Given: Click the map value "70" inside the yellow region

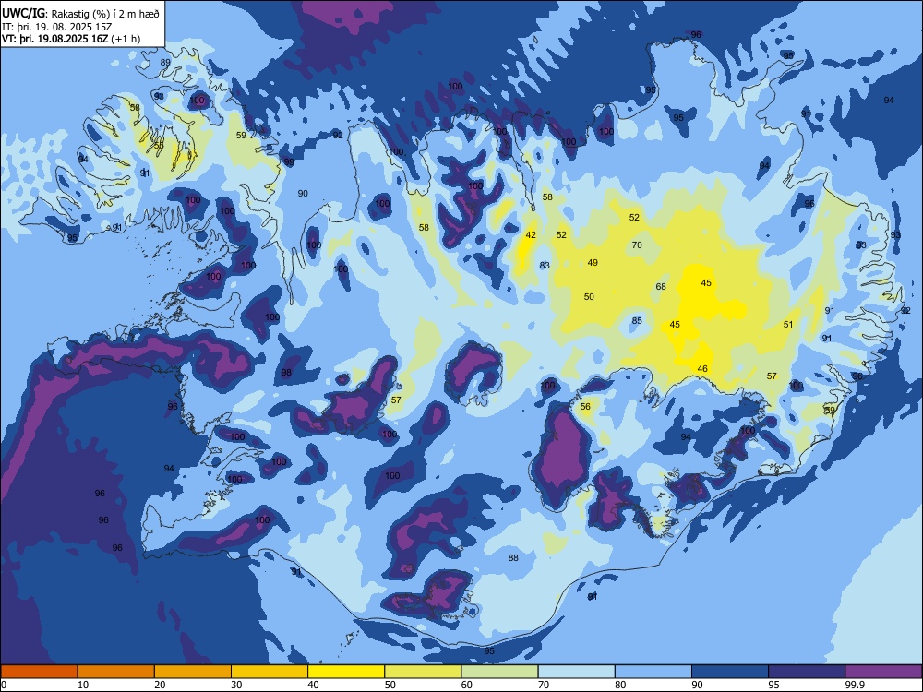Looking at the screenshot, I should click(637, 245).
